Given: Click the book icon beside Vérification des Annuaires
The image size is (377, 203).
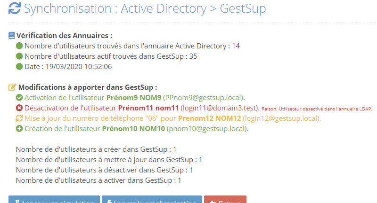Looking at the screenshot, I should pyautogui.click(x=11, y=35).
